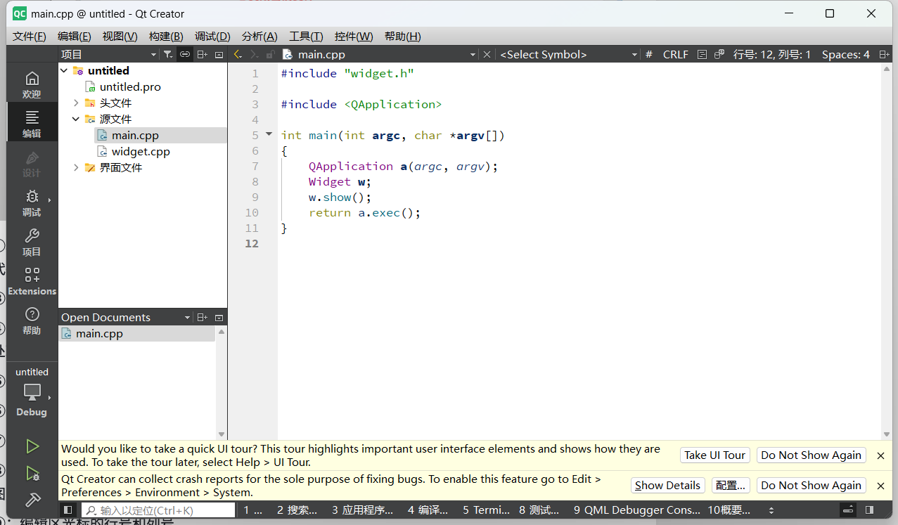Click the locator search input field
Screen dimensions: 898x525
pyautogui.click(x=158, y=510)
